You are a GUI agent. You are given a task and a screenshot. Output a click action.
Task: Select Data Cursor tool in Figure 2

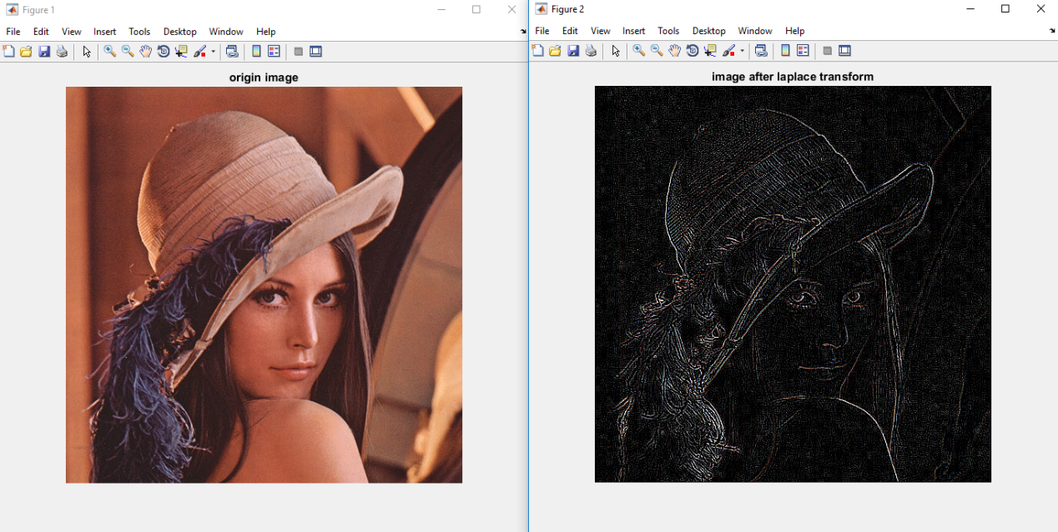coord(710,51)
